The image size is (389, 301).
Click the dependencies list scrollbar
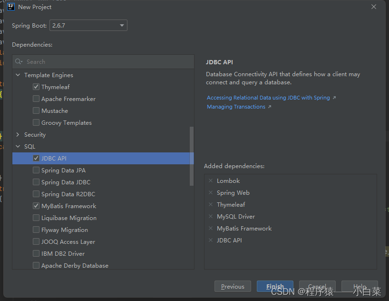(192, 156)
